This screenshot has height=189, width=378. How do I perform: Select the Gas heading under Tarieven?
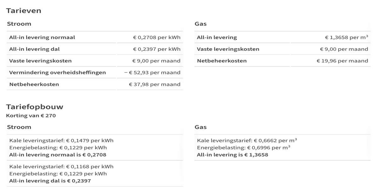201,24
